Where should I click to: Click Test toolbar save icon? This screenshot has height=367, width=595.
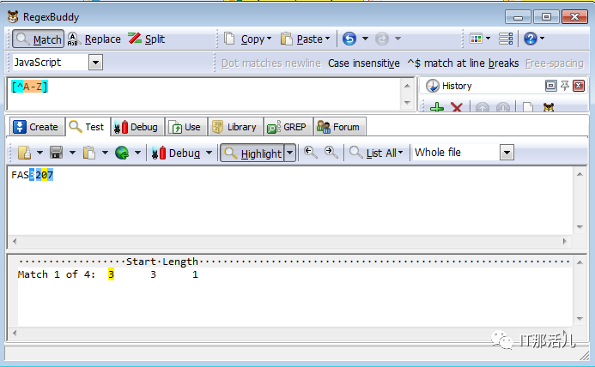[56, 153]
